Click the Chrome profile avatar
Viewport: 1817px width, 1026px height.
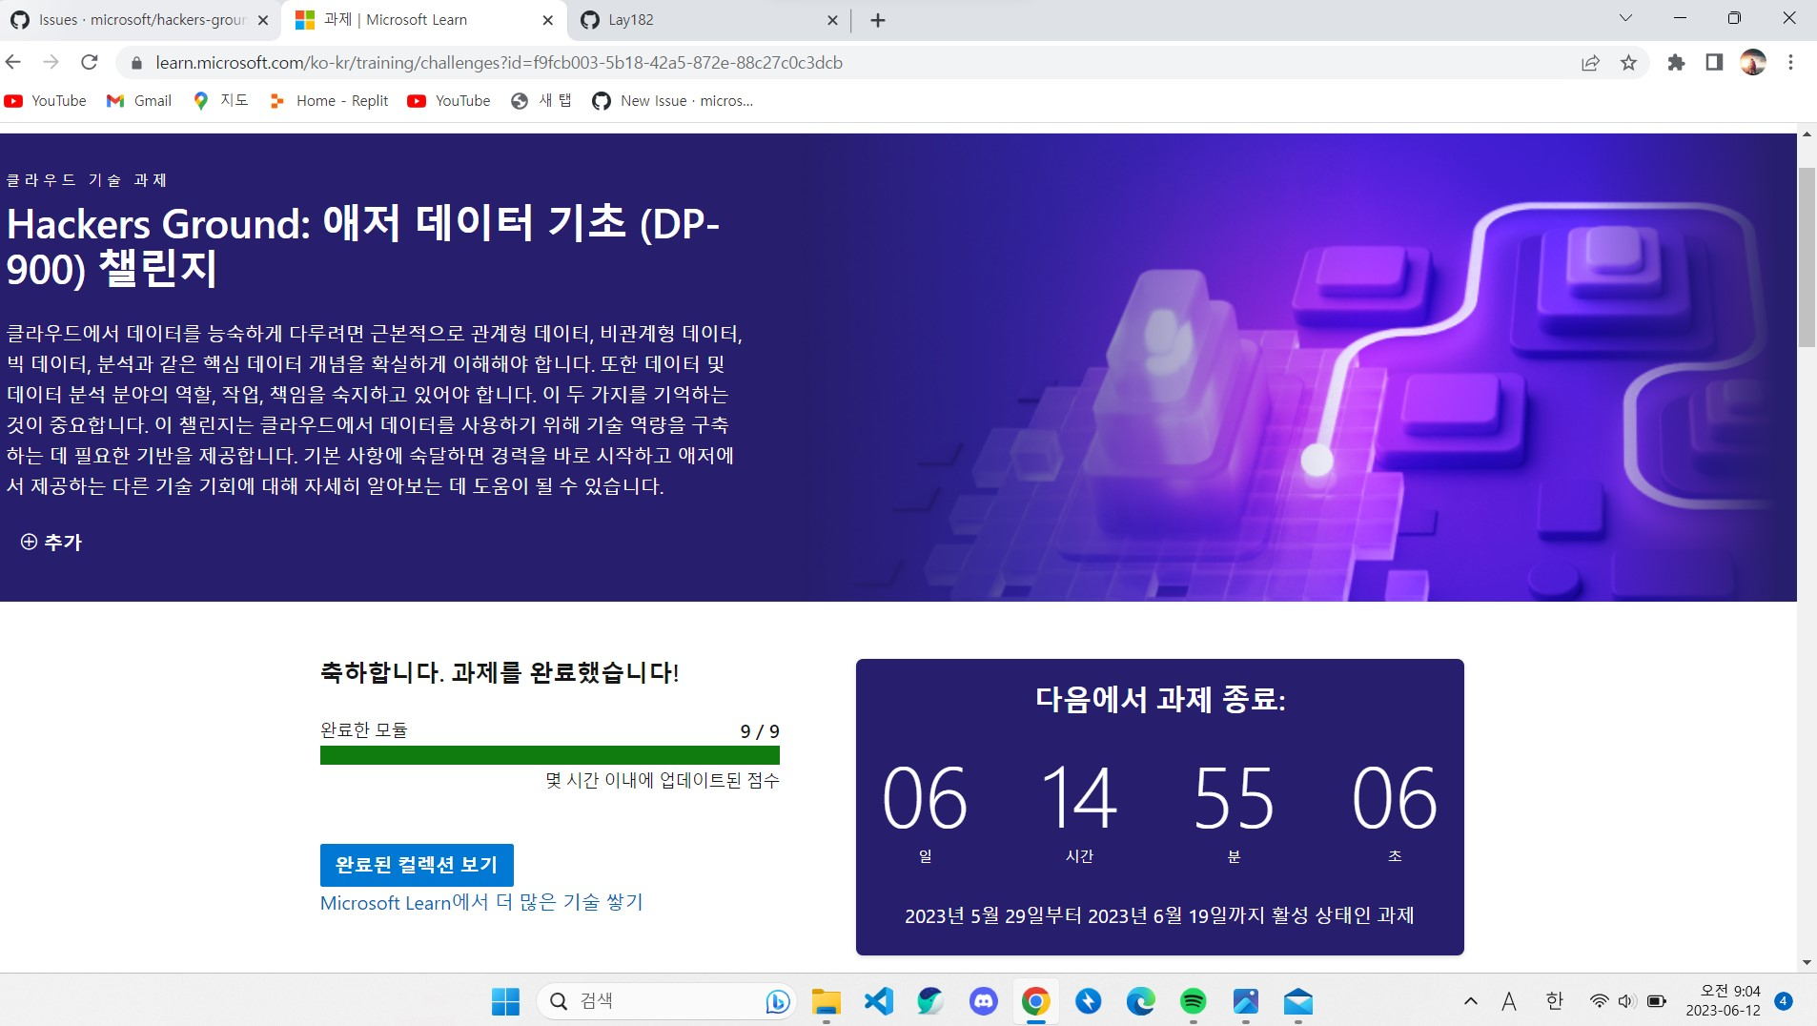pyautogui.click(x=1754, y=62)
